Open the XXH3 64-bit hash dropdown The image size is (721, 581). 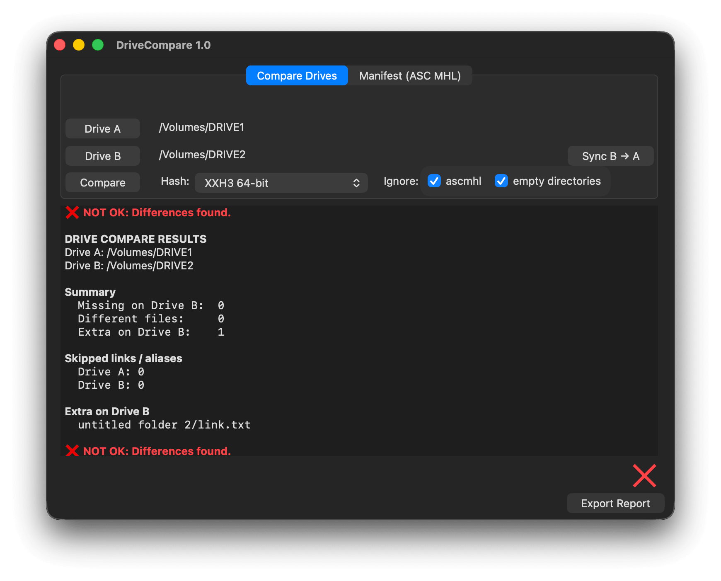click(x=281, y=183)
